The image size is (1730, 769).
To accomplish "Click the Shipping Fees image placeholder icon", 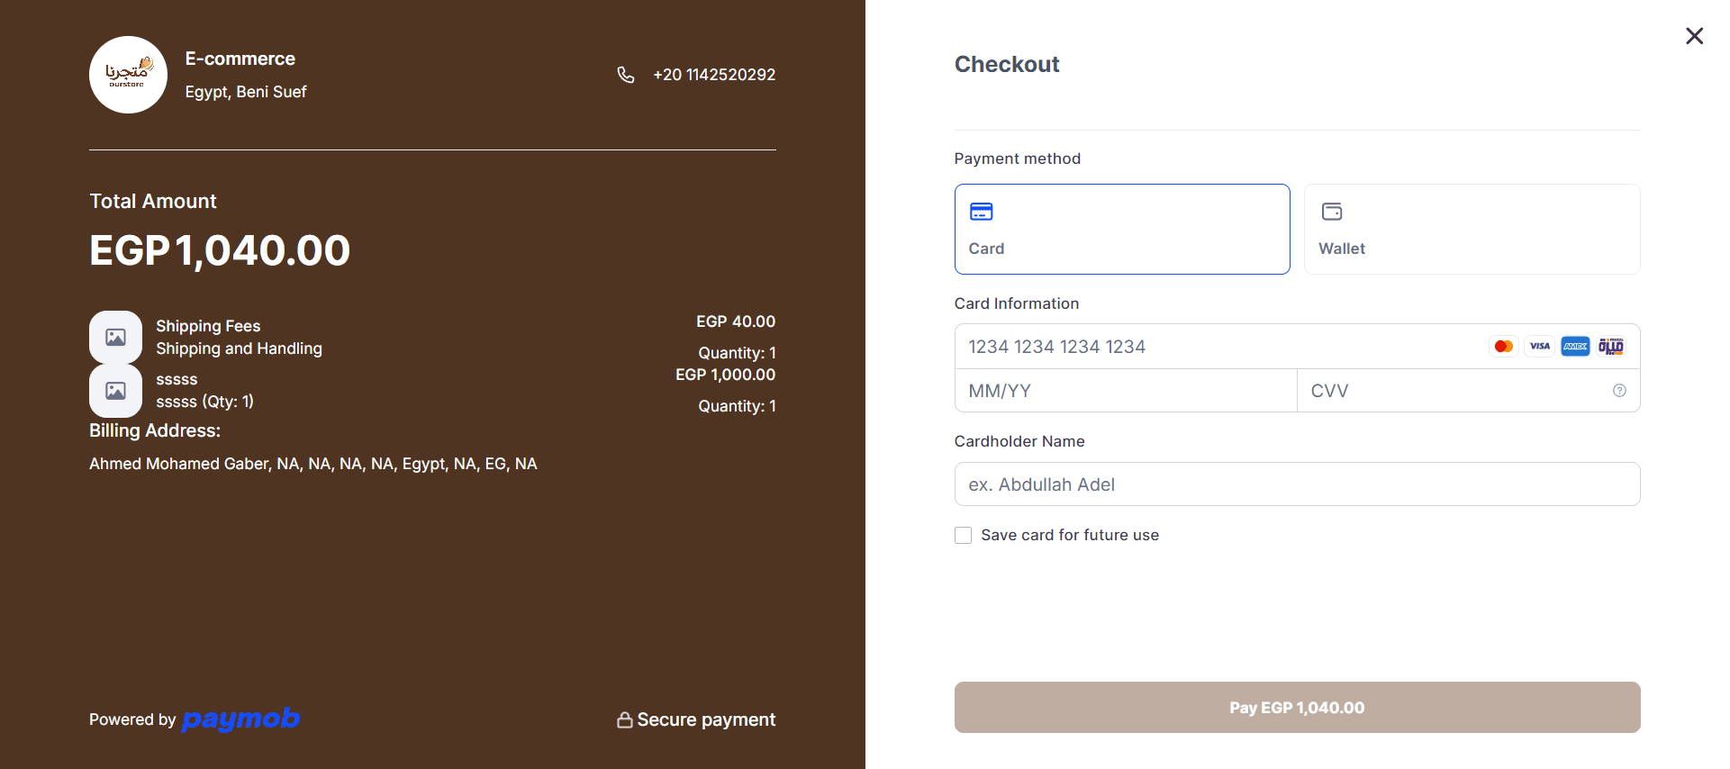I will point(115,337).
